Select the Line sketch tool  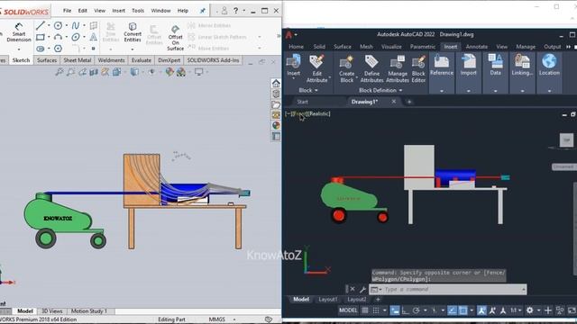point(41,25)
